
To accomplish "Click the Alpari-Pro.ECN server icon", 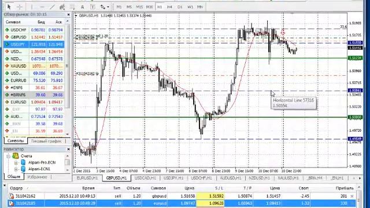I will click(23, 162).
